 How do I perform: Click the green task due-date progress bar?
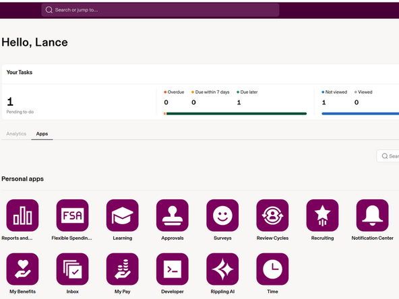(x=237, y=114)
